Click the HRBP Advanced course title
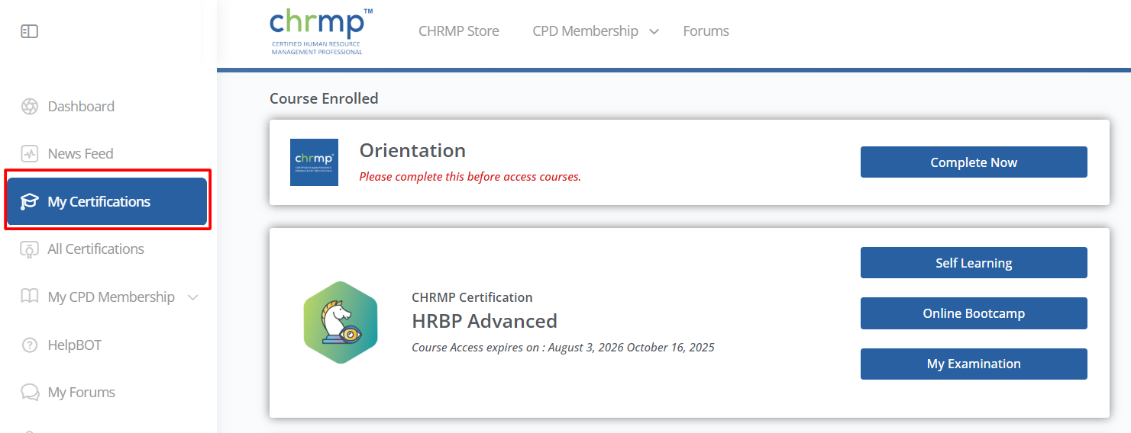 point(484,321)
